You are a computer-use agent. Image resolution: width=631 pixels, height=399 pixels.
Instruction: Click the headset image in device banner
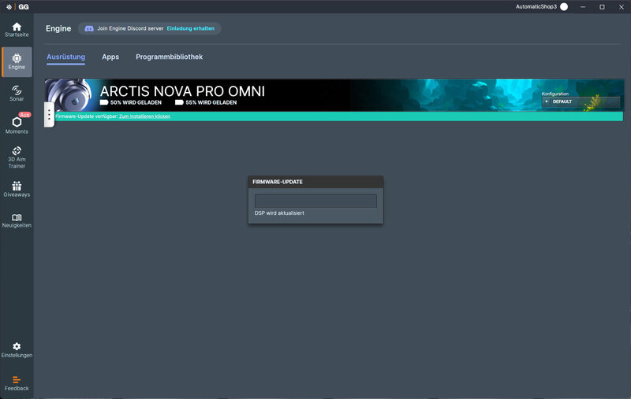click(x=70, y=95)
